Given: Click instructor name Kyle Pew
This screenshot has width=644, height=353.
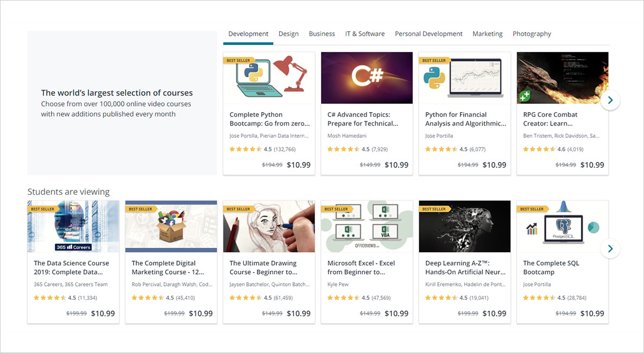Looking at the screenshot, I should 338,284.
